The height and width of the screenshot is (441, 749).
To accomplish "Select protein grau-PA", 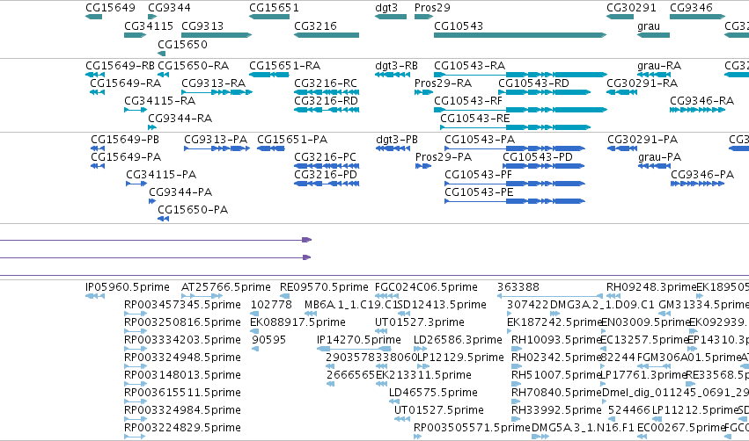I will (655, 166).
